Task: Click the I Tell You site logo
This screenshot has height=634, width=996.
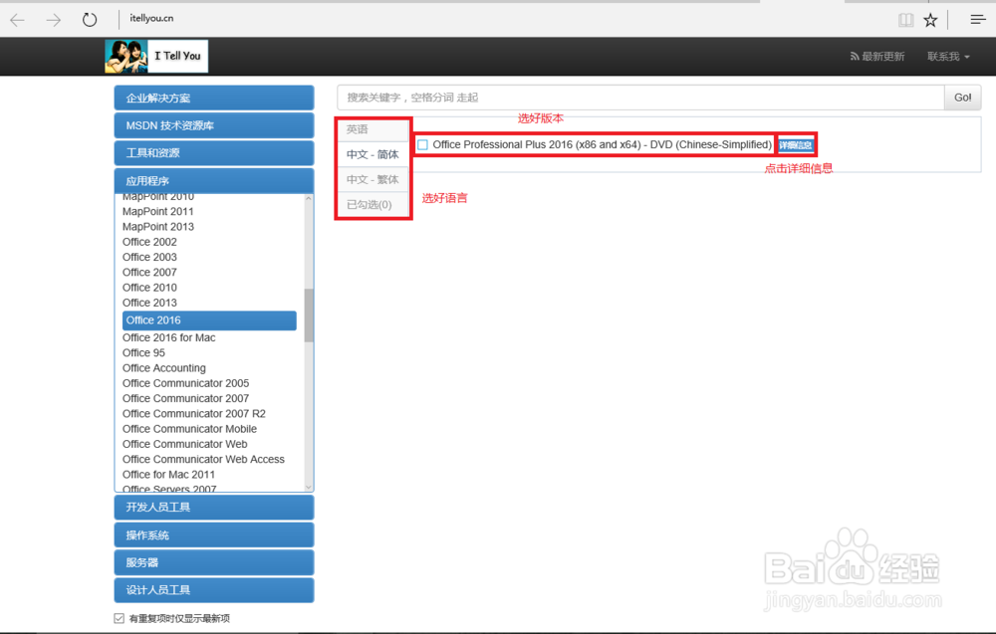Action: coord(156,56)
